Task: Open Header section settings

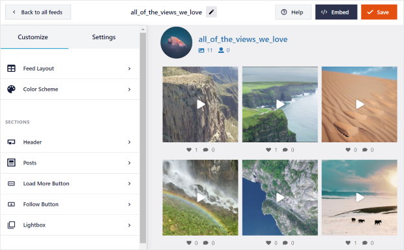Action: point(70,142)
